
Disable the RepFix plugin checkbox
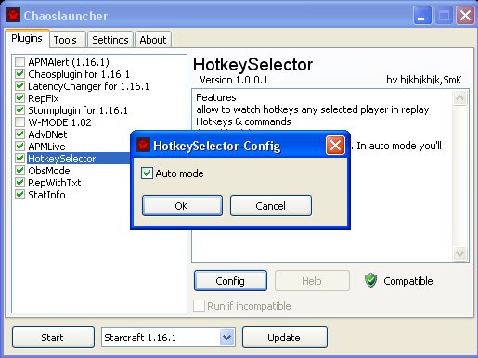(19, 98)
